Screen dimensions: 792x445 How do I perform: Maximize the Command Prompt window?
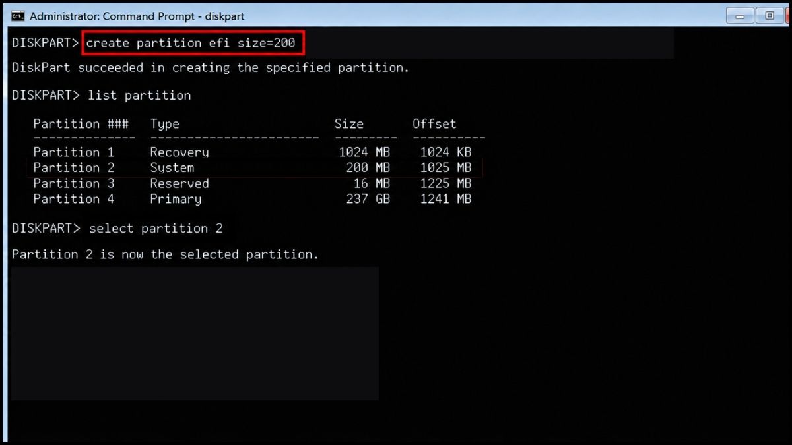(770, 15)
